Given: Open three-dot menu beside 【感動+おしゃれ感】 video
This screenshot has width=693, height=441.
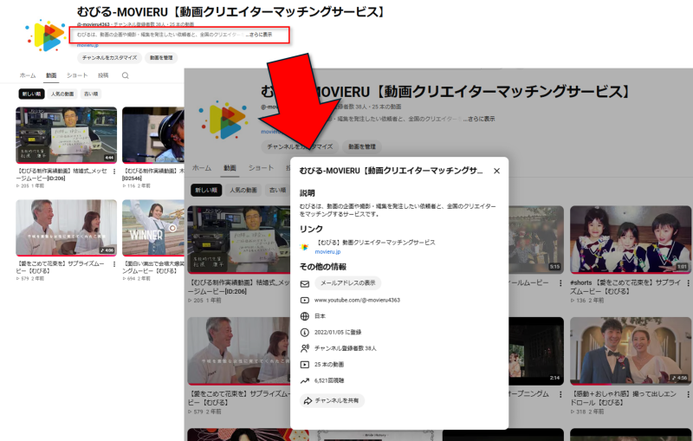Looking at the screenshot, I should [688, 394].
